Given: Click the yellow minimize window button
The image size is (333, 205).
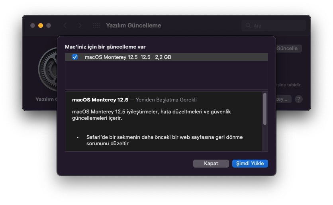Looking at the screenshot, I should (41, 25).
